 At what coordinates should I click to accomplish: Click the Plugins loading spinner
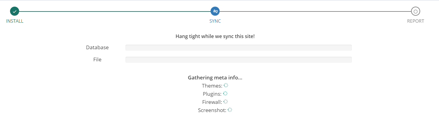coord(225,94)
